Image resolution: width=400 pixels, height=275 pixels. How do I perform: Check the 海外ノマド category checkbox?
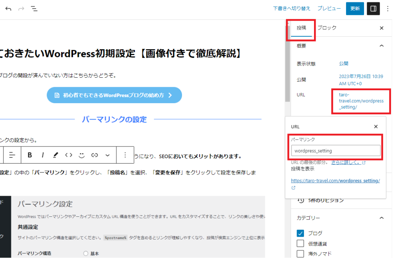[x=300, y=254]
